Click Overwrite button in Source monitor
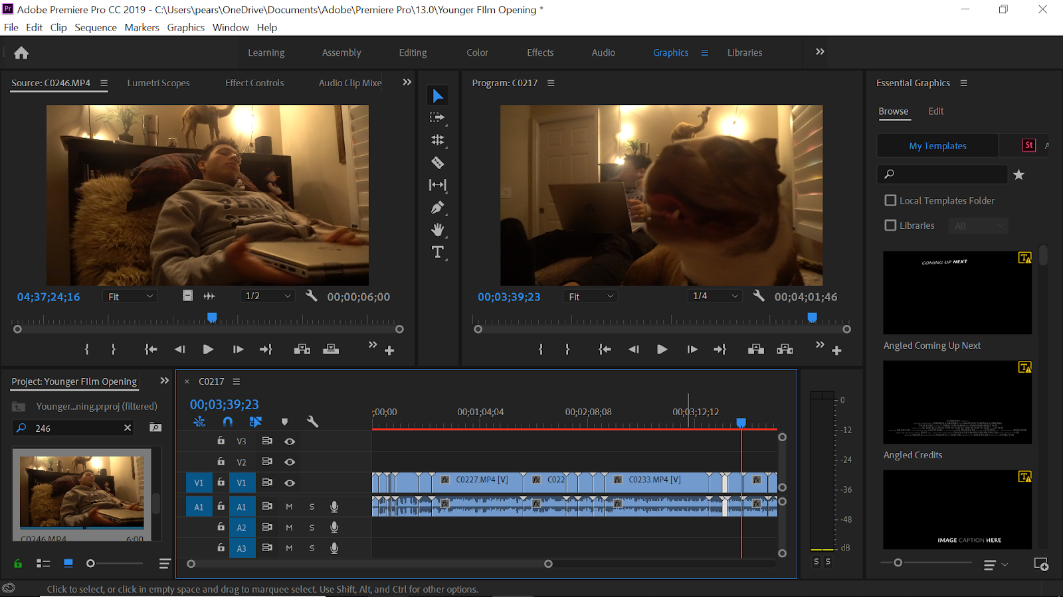This screenshot has width=1063, height=597. (x=331, y=349)
